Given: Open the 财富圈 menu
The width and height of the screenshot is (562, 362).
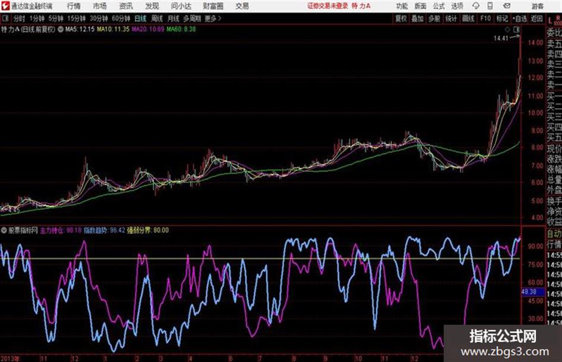Looking at the screenshot, I should 213,6.
